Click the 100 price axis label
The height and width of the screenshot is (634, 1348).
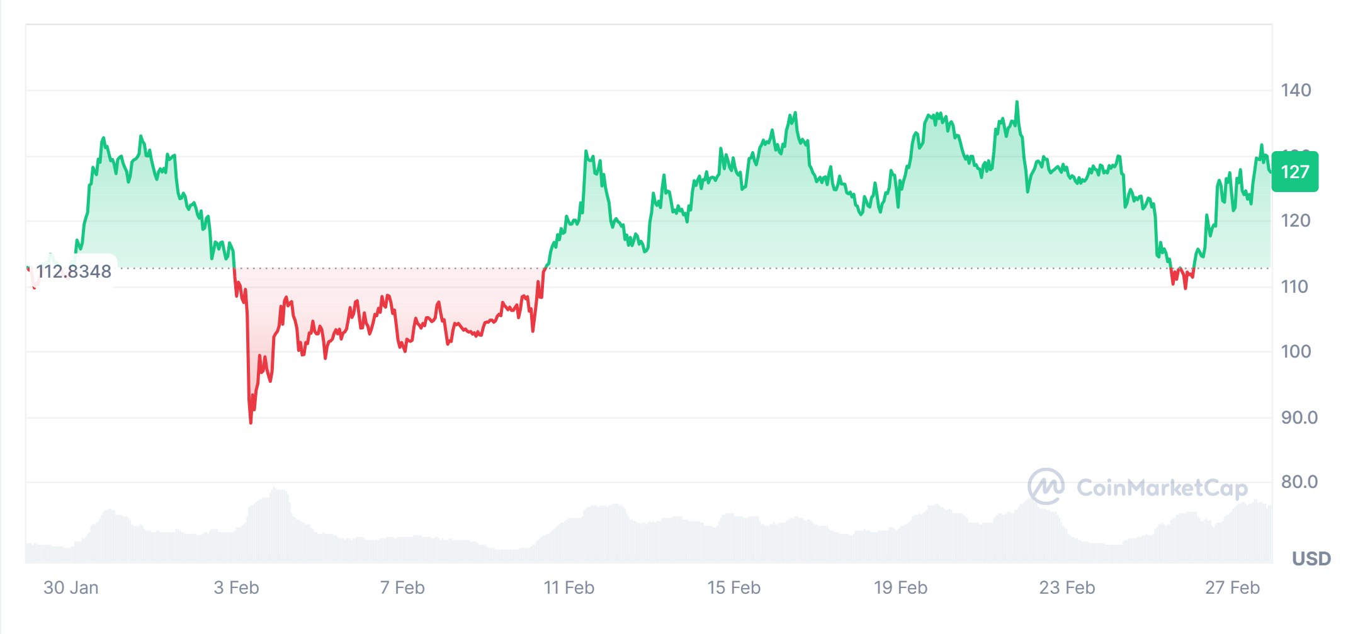point(1296,351)
